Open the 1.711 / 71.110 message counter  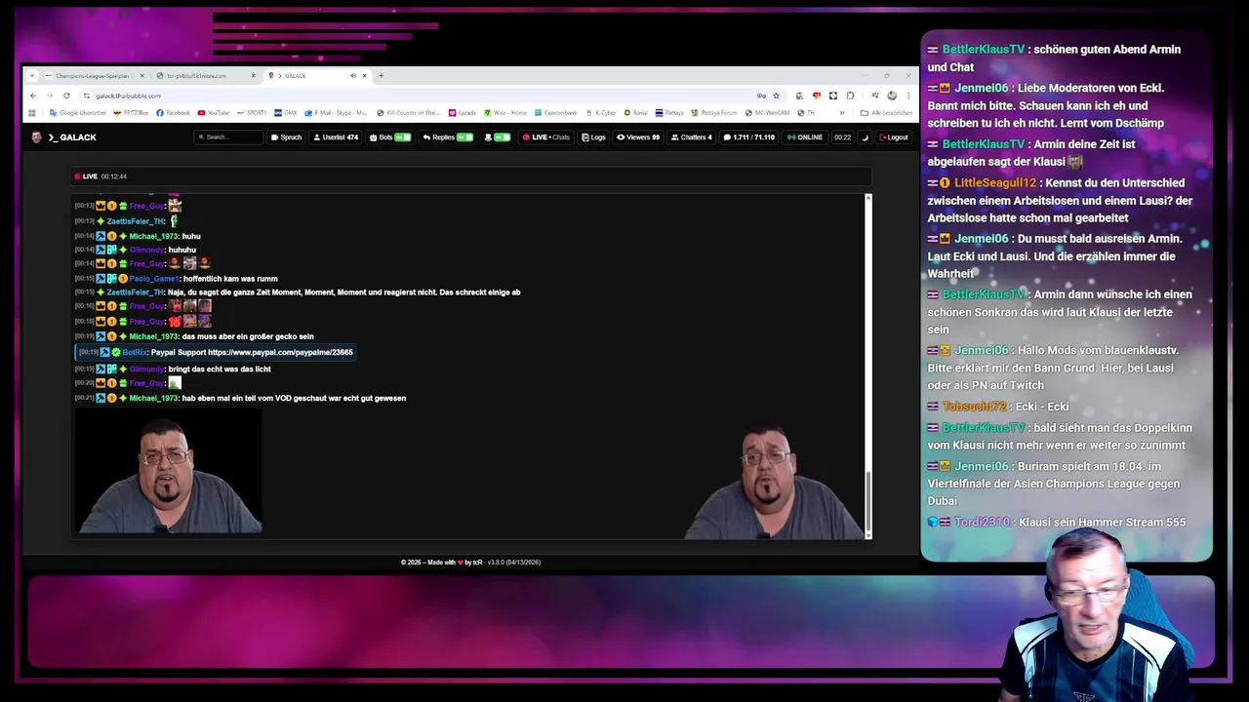coord(749,137)
